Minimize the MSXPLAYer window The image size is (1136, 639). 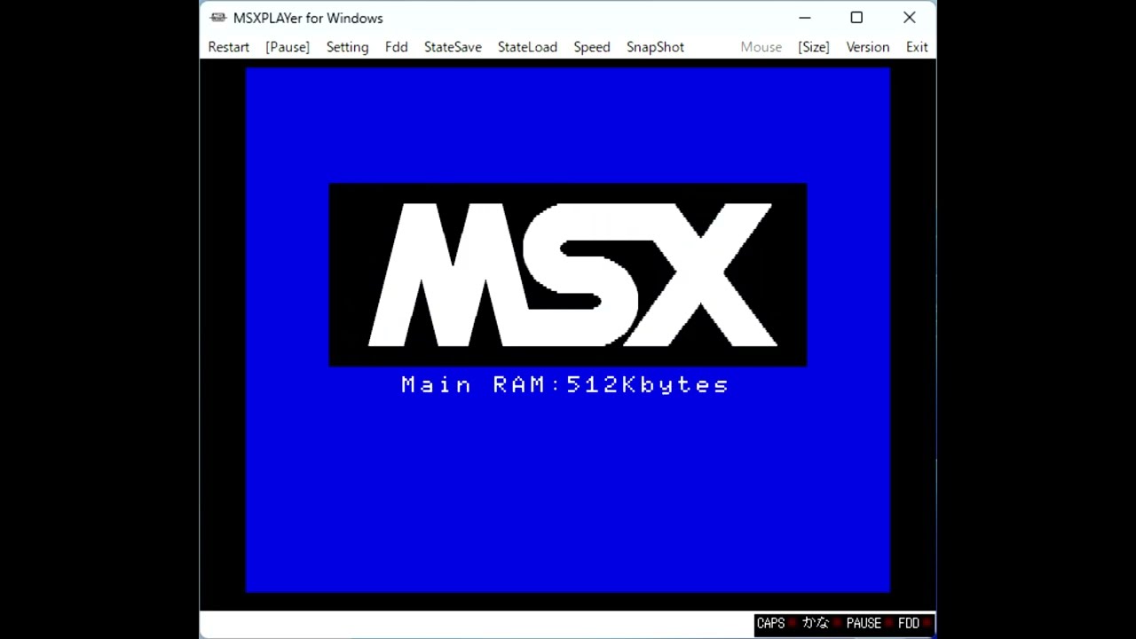(x=804, y=18)
